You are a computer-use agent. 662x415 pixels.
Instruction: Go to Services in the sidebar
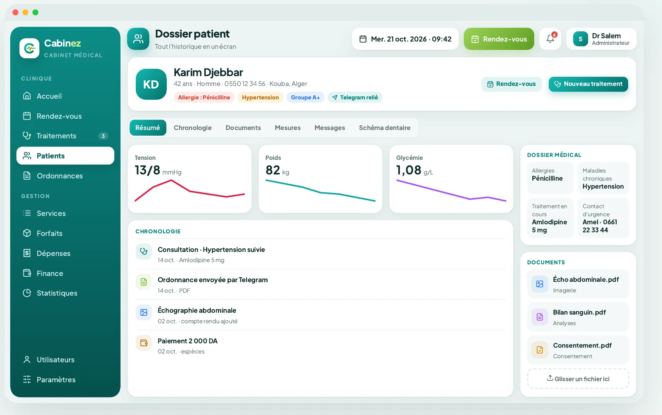[x=65, y=213]
